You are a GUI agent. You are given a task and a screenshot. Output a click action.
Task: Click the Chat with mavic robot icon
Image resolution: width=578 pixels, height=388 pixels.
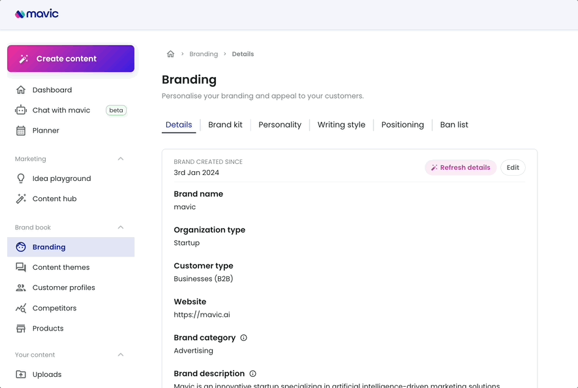[x=21, y=110]
